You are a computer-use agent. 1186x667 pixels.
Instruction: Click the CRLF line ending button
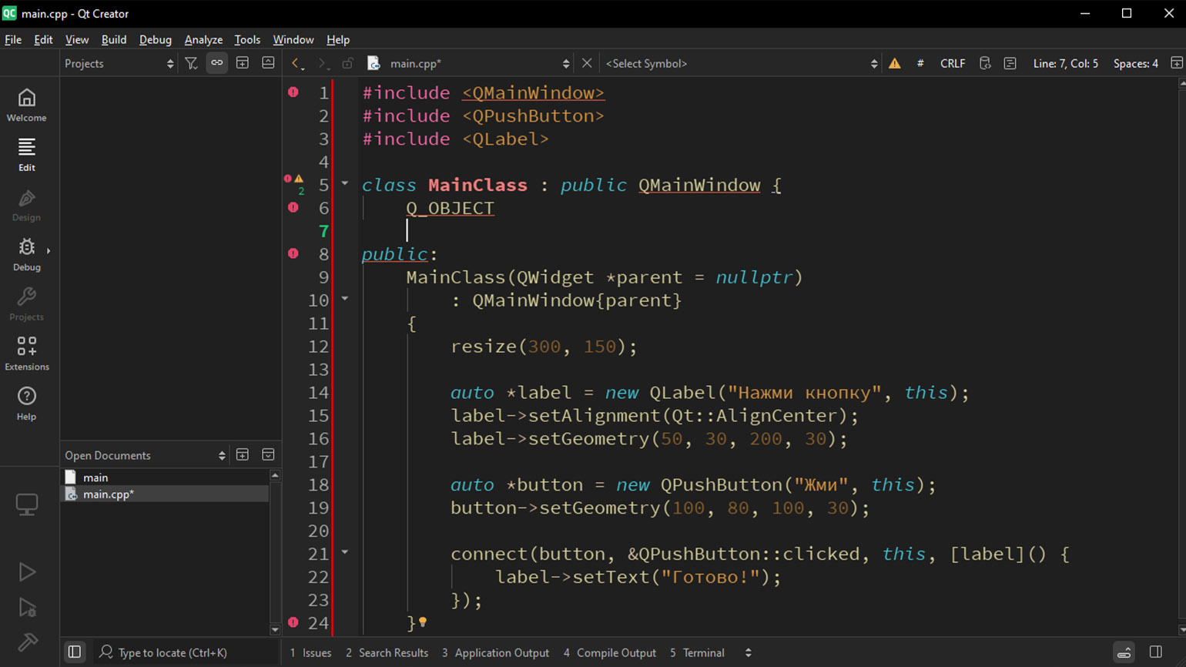952,64
